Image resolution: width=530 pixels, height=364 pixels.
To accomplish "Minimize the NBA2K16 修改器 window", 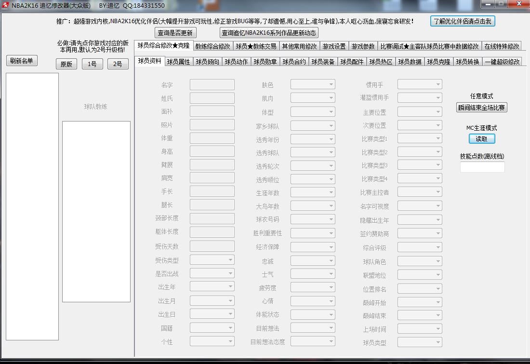I will (488, 4).
